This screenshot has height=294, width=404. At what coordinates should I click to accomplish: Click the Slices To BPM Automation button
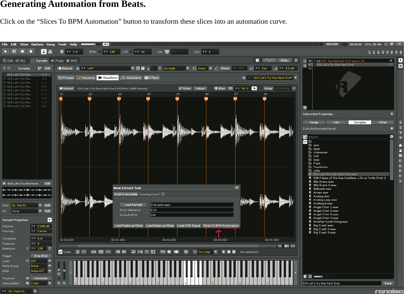click(221, 225)
